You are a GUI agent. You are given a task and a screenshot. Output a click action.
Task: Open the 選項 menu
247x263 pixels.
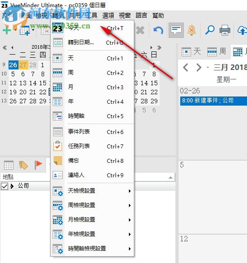click(108, 16)
